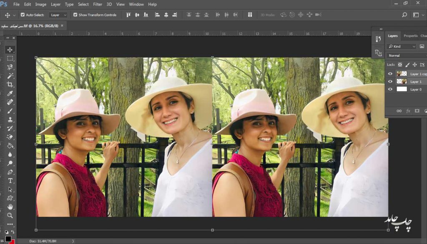Open the File menu
The width and height of the screenshot is (427, 244).
(x=16, y=4)
